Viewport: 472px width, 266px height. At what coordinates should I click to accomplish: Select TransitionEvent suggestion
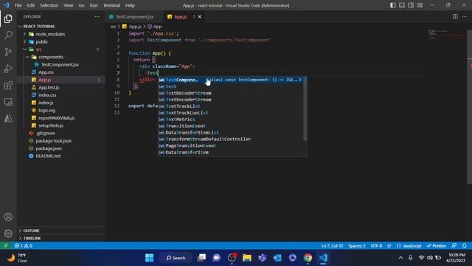[x=231, y=126]
